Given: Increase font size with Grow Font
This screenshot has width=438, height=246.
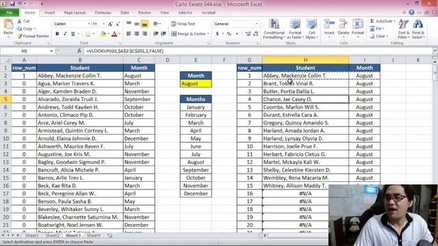Looking at the screenshot, I should 110,24.
